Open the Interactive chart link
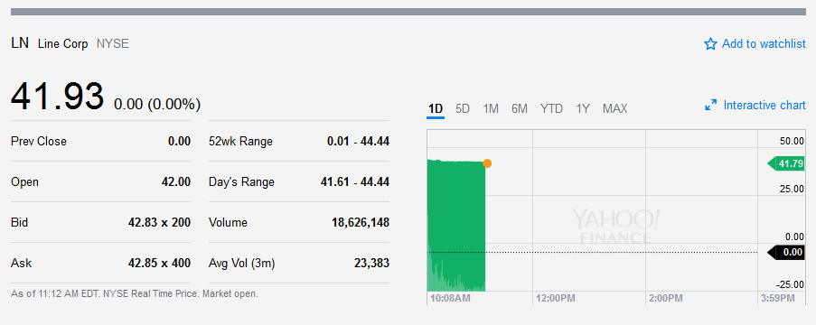 [x=764, y=106]
